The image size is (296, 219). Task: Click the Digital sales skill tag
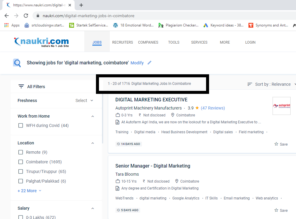[223, 132]
